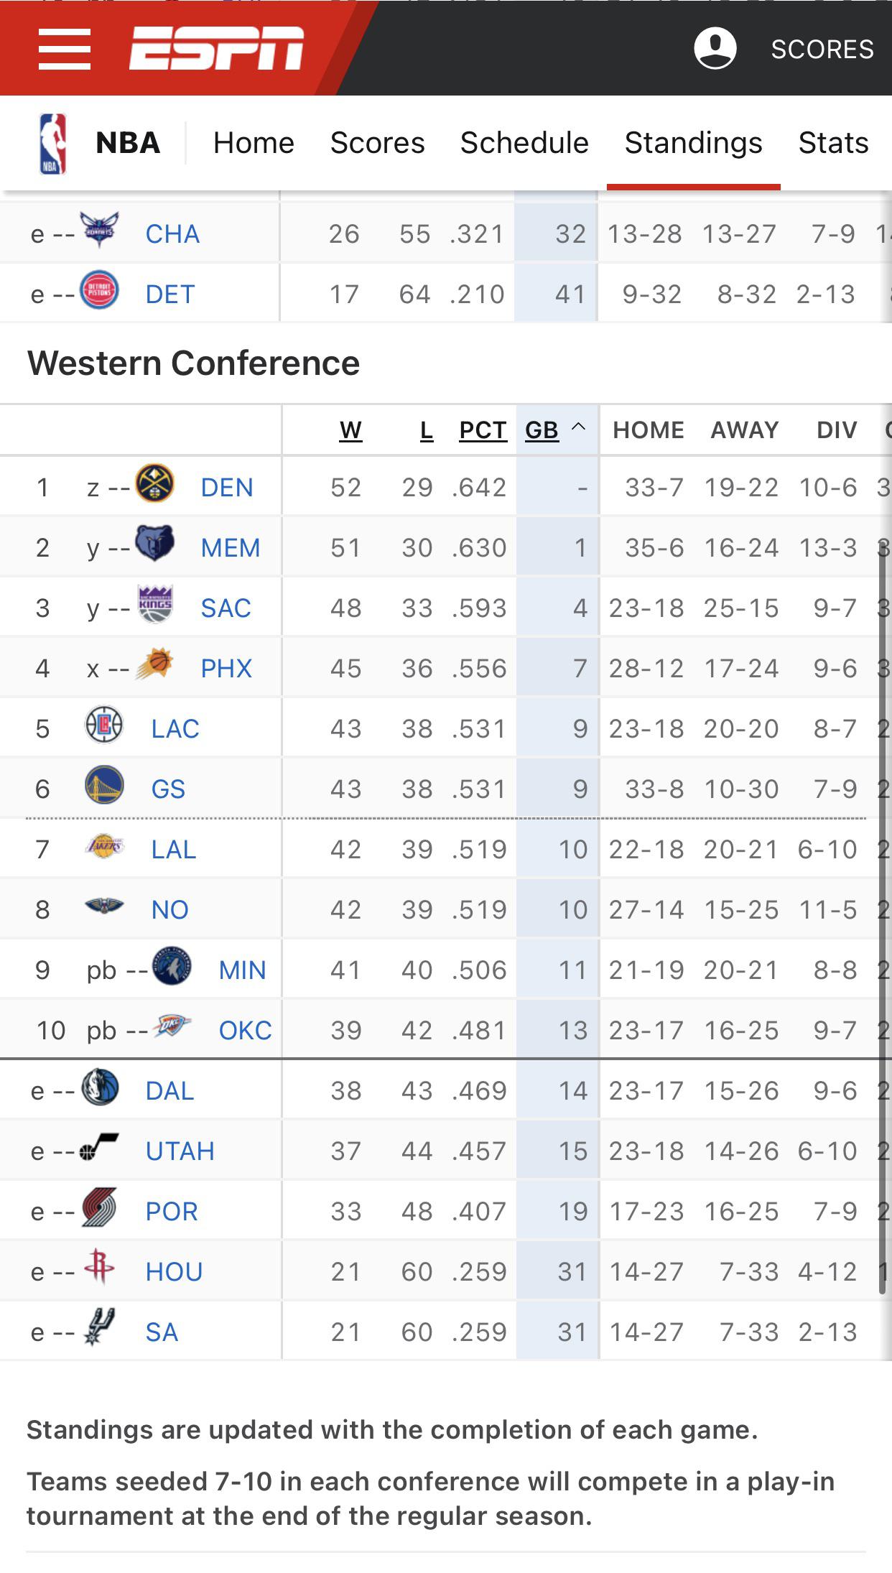Open the user profile icon
892x1573 pixels.
(715, 48)
